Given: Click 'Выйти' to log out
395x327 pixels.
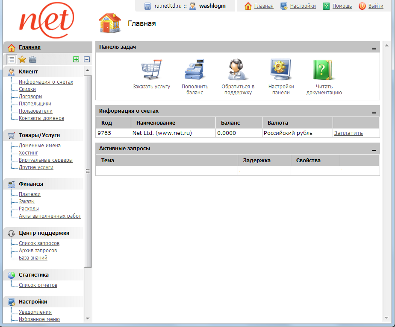Looking at the screenshot, I should [375, 6].
